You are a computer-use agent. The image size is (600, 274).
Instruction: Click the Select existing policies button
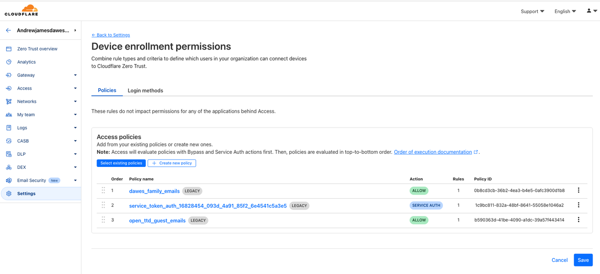click(121, 163)
